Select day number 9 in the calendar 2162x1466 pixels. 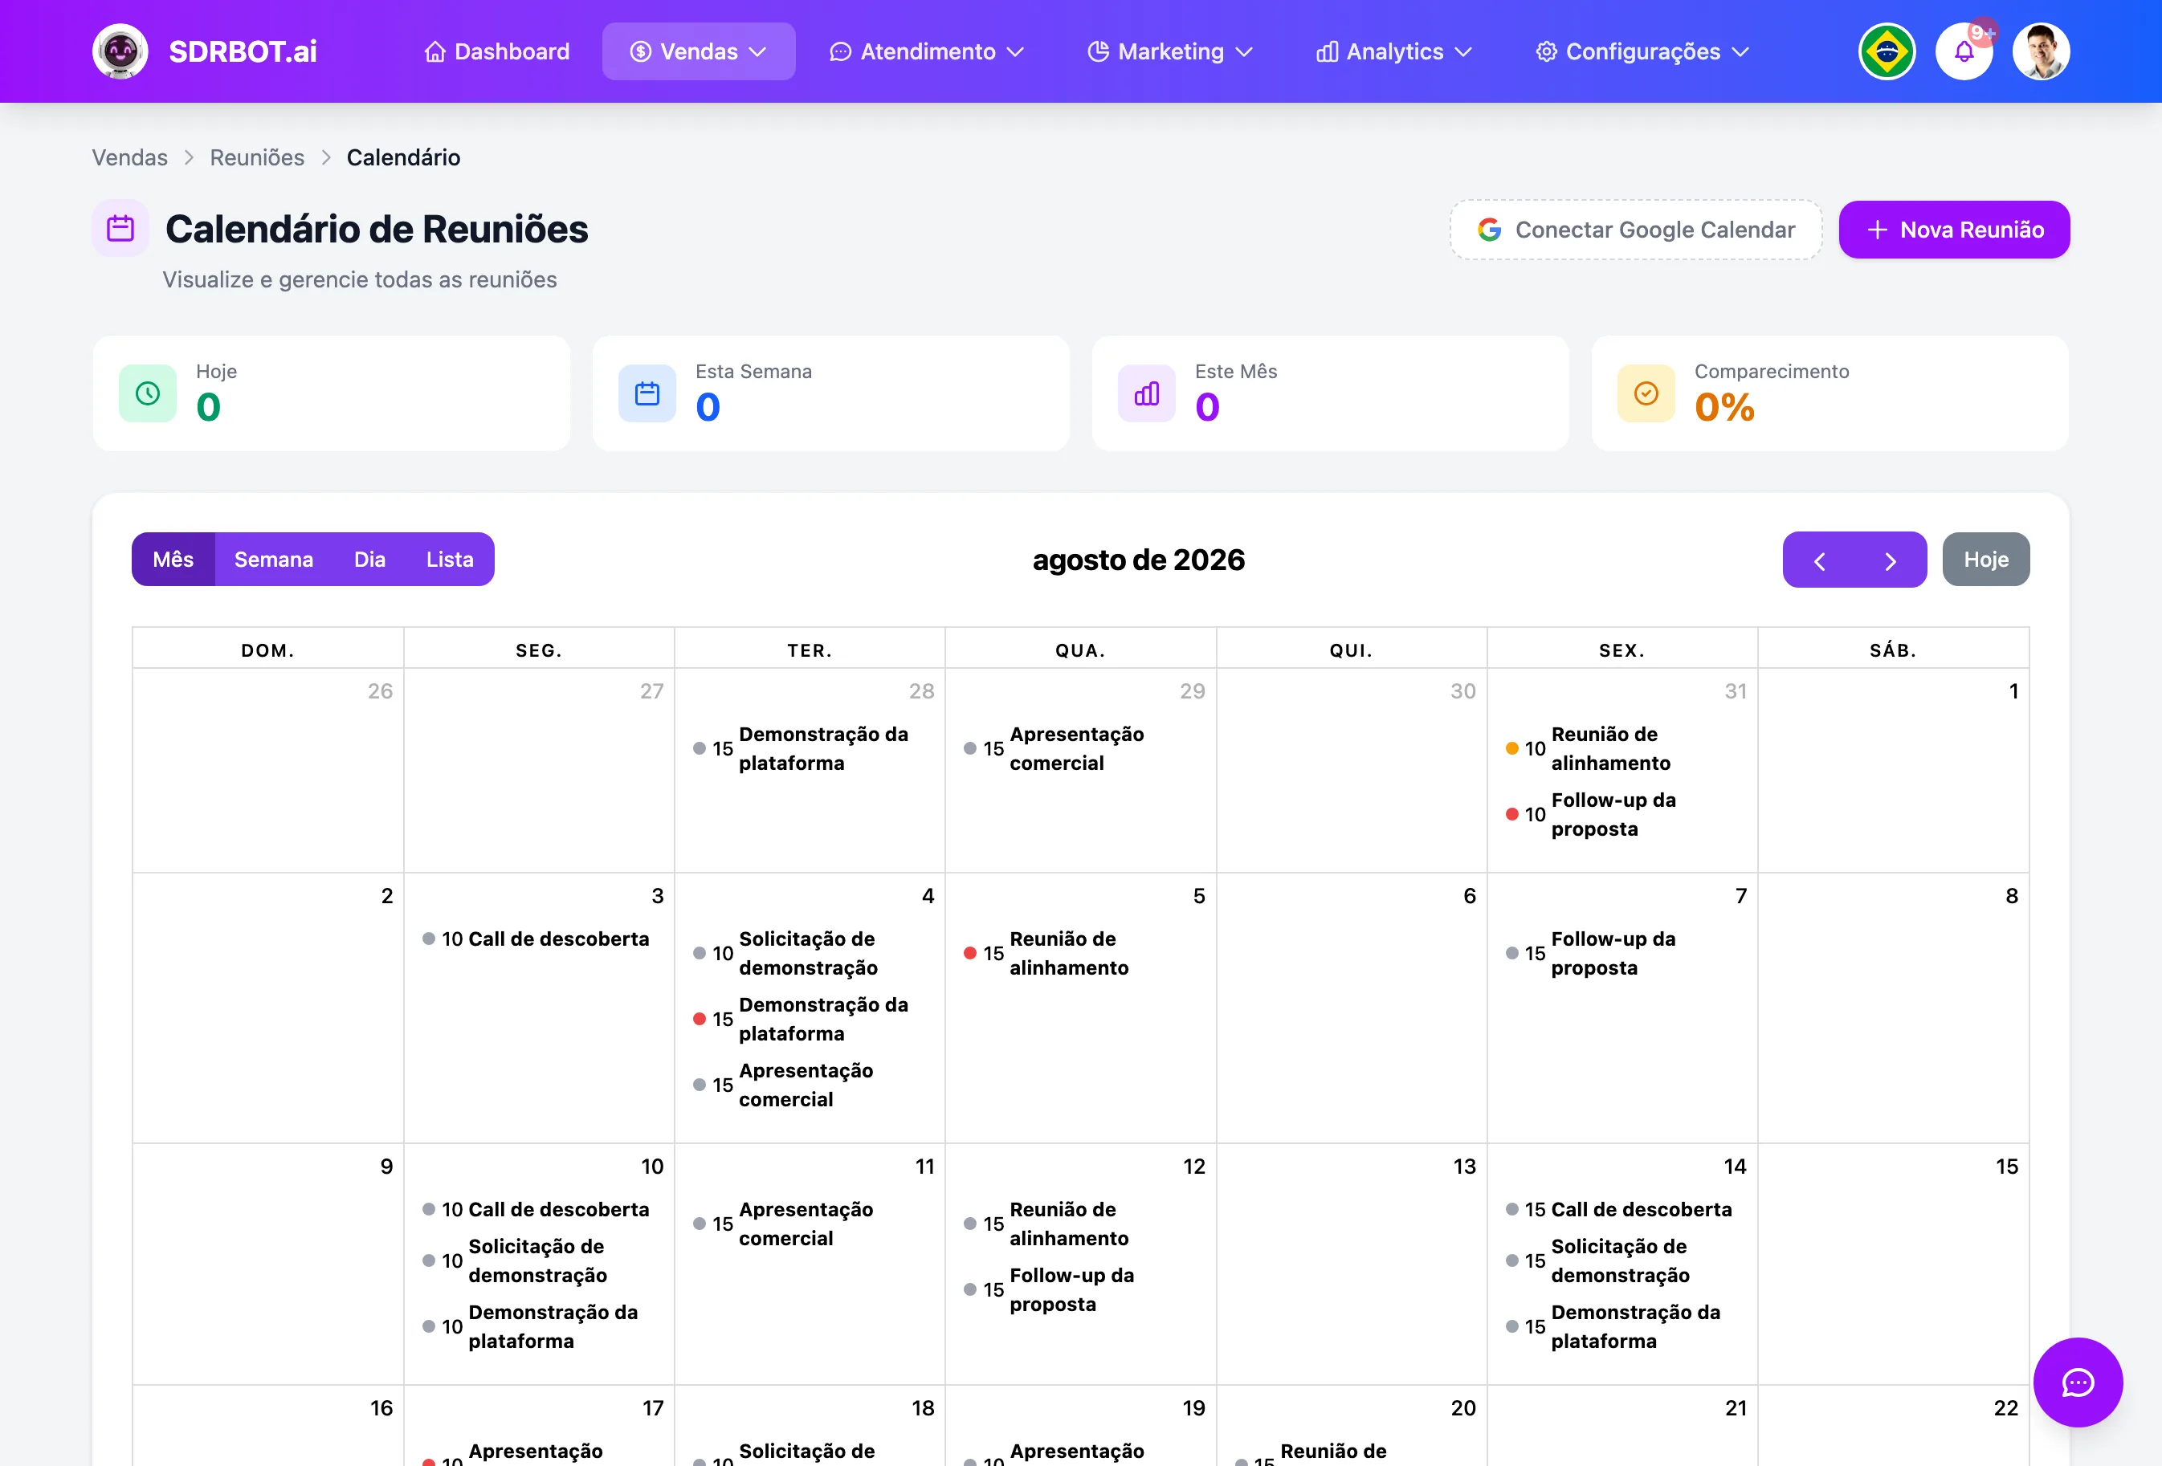[387, 1167]
